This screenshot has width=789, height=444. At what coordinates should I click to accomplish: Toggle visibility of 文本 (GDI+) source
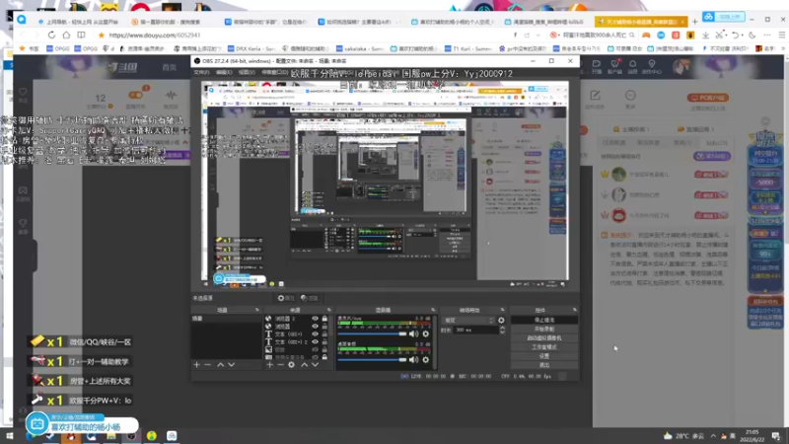coord(315,333)
